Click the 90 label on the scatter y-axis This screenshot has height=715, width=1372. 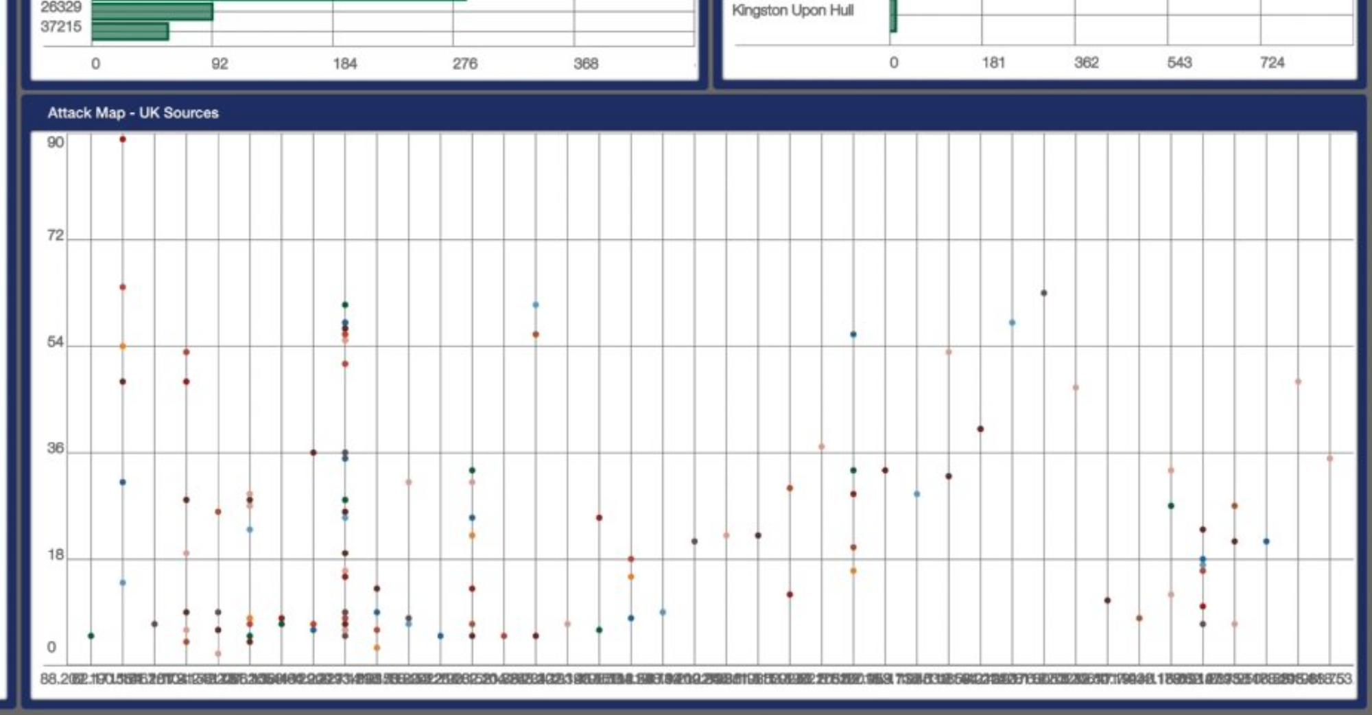click(x=55, y=143)
